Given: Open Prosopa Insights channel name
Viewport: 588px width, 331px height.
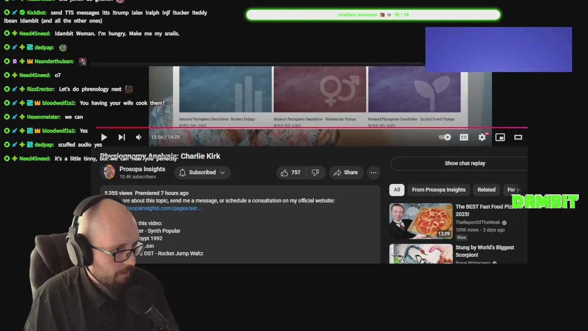Looking at the screenshot, I should click(x=142, y=169).
